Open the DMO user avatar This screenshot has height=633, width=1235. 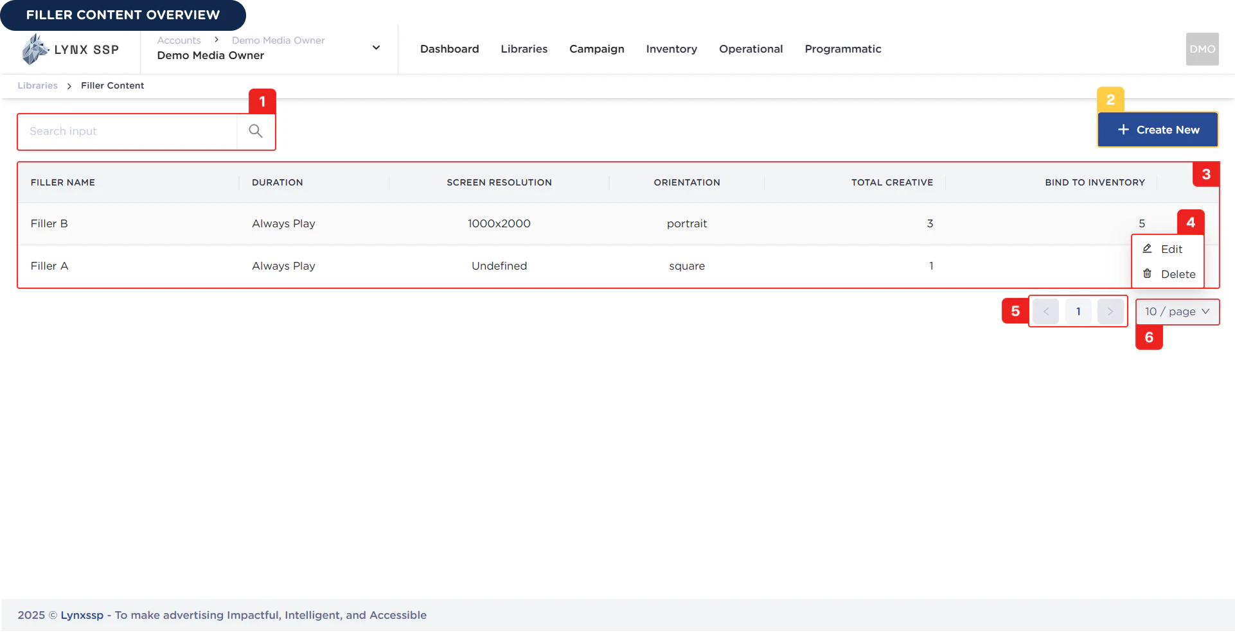pos(1202,49)
